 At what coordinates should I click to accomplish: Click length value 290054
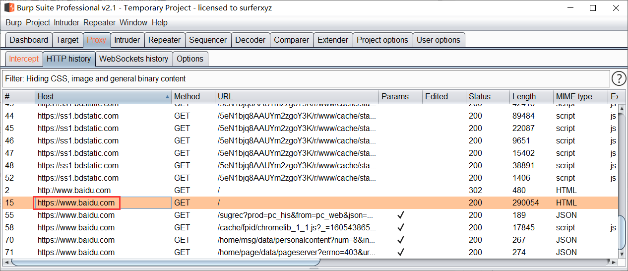coord(526,203)
